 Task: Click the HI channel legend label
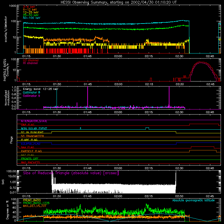(30, 63)
